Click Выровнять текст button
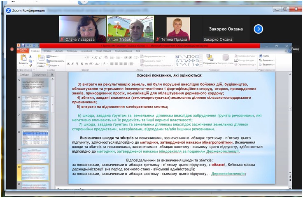Viewport: 303px width, 198px height. click(151, 61)
